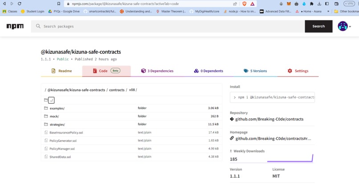Screen dimensions: 359x186
Task: Show more bookmarks with the chevron
Action: coord(328,11)
